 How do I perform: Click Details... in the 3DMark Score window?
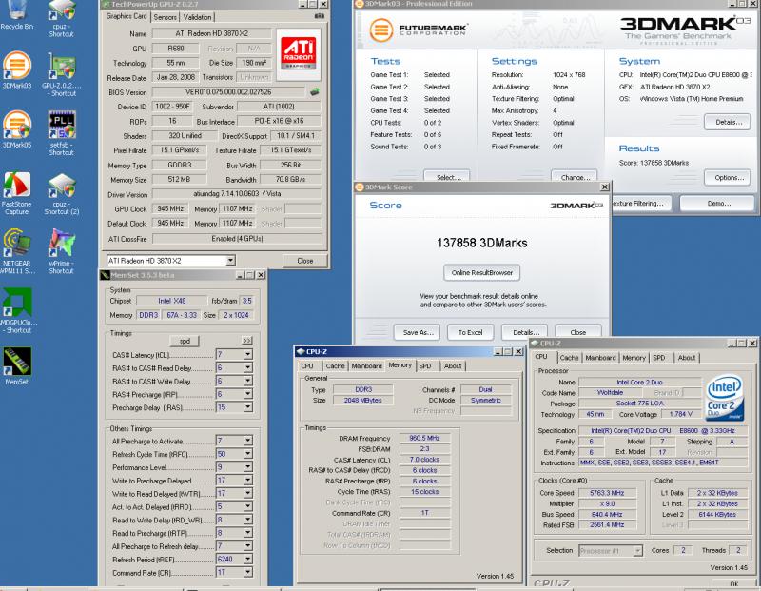click(x=526, y=332)
